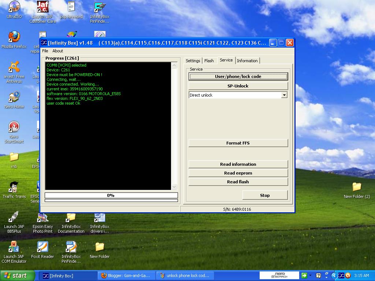Open the About menu
The height and width of the screenshot is (281, 375).
point(57,51)
